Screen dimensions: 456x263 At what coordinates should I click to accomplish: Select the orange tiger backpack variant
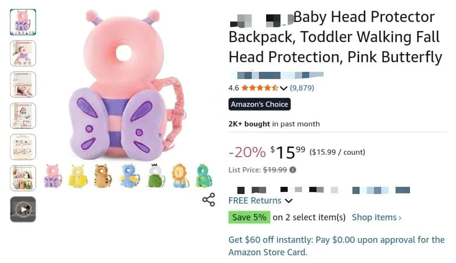[103, 176]
